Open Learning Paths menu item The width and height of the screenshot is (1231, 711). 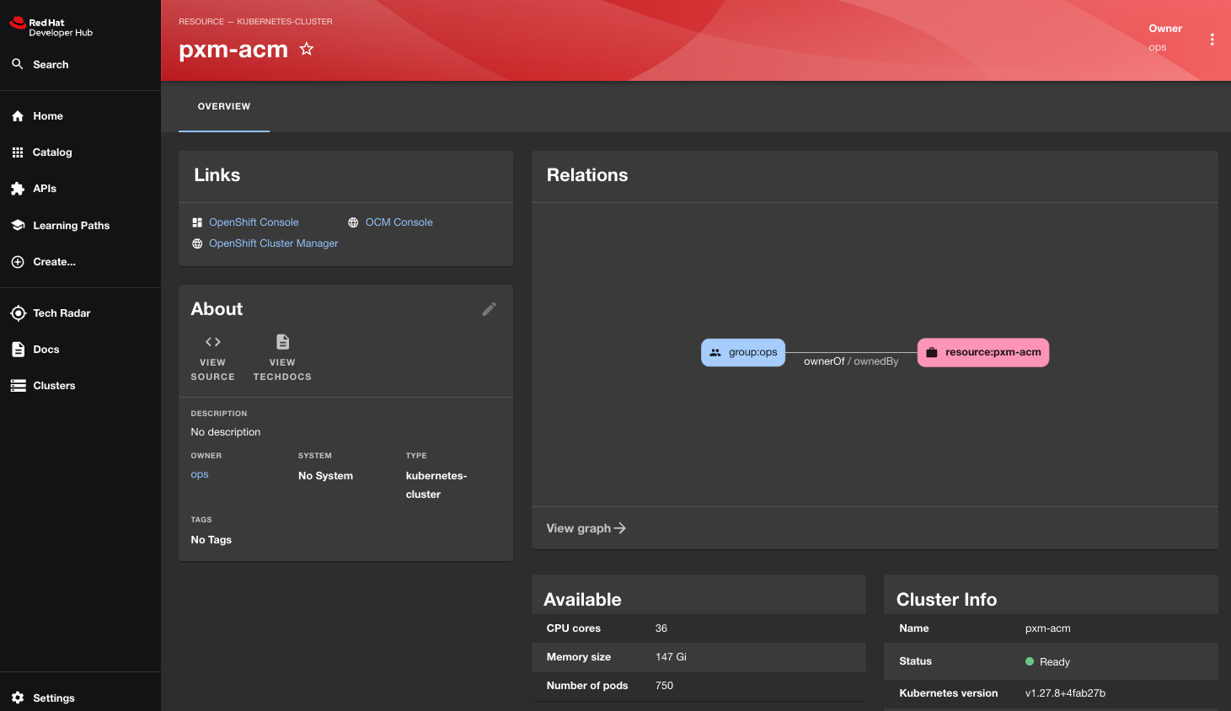pos(72,226)
